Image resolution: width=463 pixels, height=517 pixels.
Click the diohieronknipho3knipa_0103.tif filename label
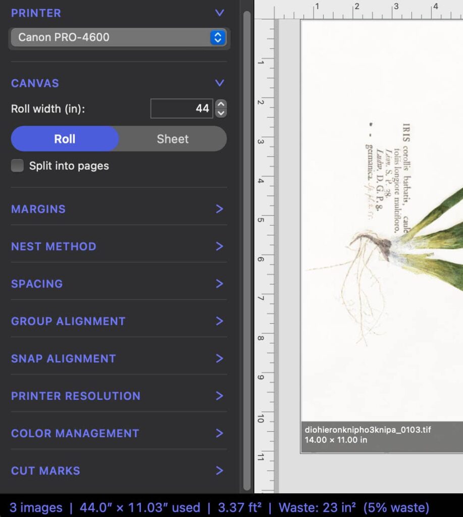(x=368, y=430)
